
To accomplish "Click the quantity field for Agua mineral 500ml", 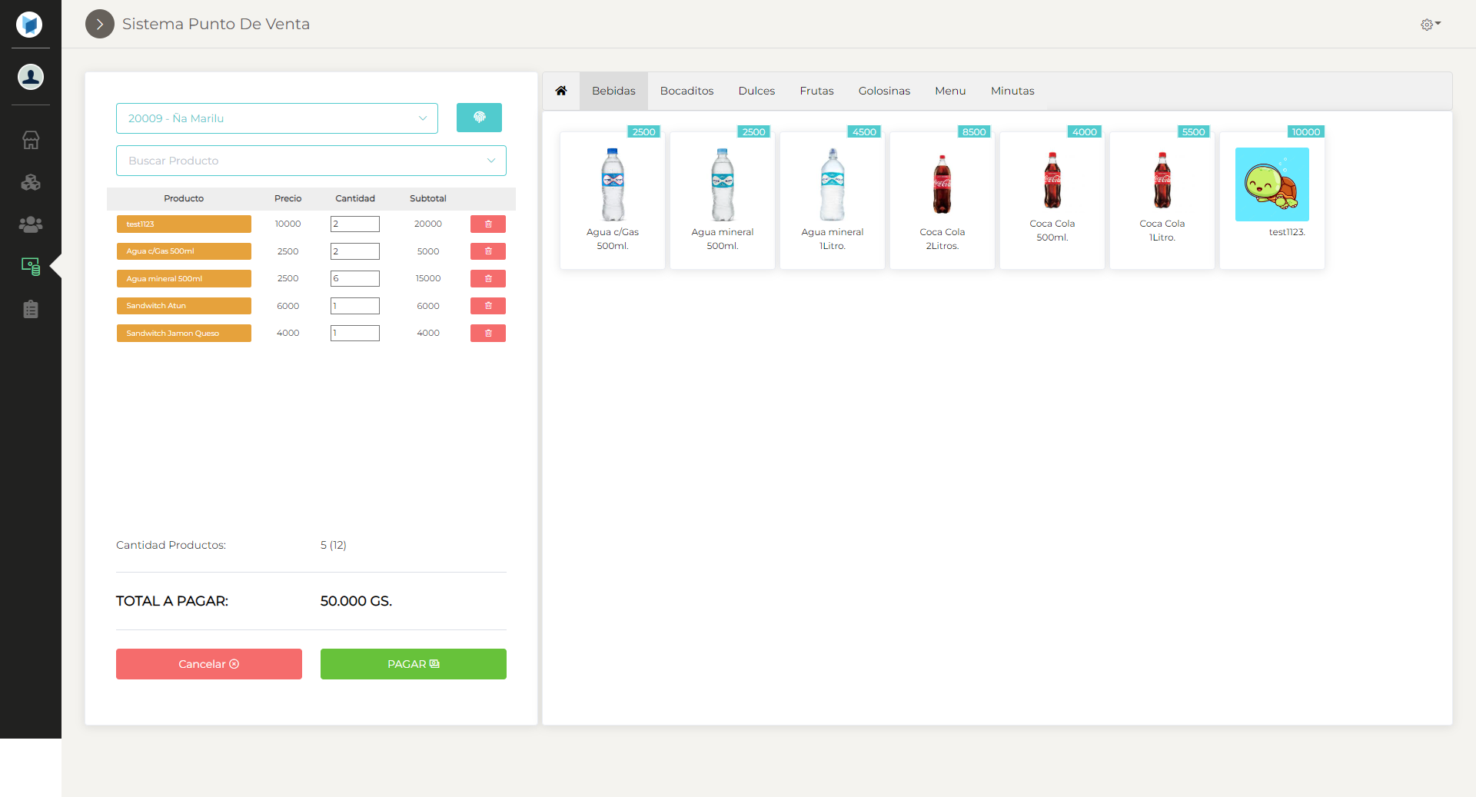I will pos(354,278).
